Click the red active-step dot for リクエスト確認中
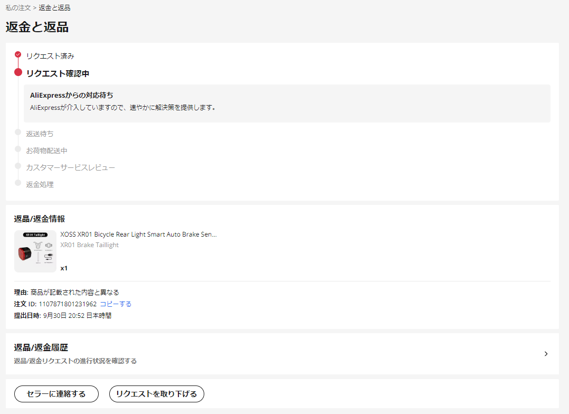Image resolution: width=569 pixels, height=414 pixels. pyautogui.click(x=18, y=72)
